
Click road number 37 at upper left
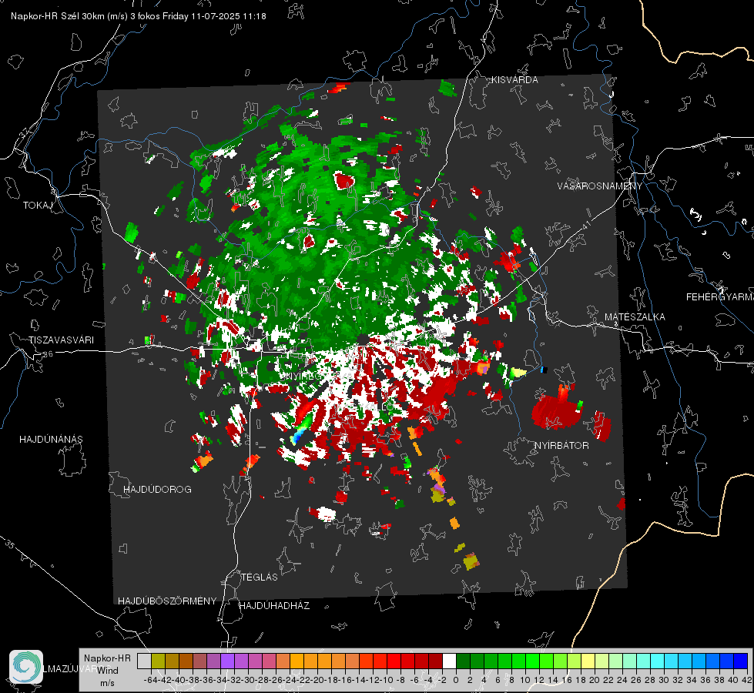click(x=24, y=132)
